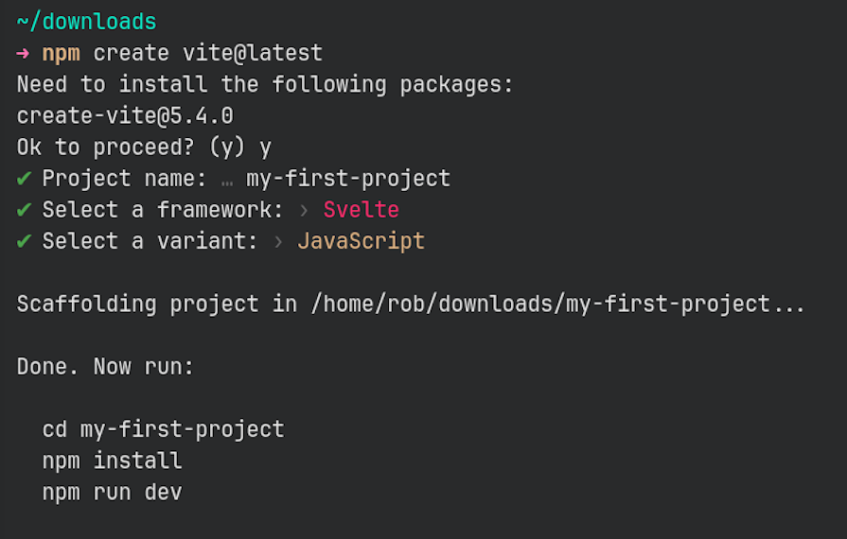Click the npm run dev command line
The width and height of the screenshot is (847, 539).
point(112,492)
